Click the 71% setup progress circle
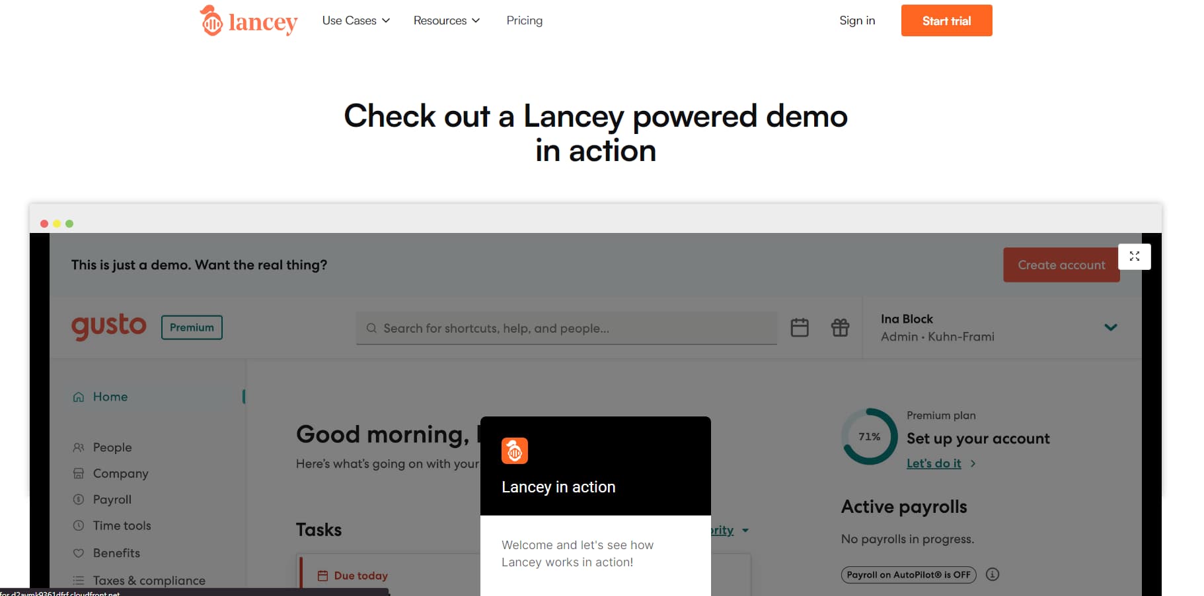Image resolution: width=1204 pixels, height=596 pixels. pyautogui.click(x=869, y=436)
